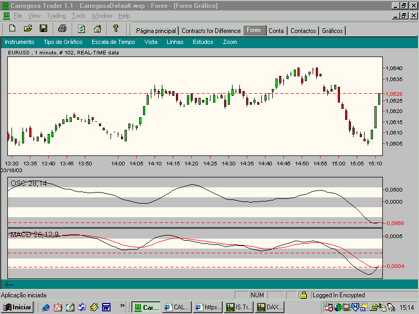Click the crosshair icon below the charts
The image size is (419, 314).
tap(9, 284)
